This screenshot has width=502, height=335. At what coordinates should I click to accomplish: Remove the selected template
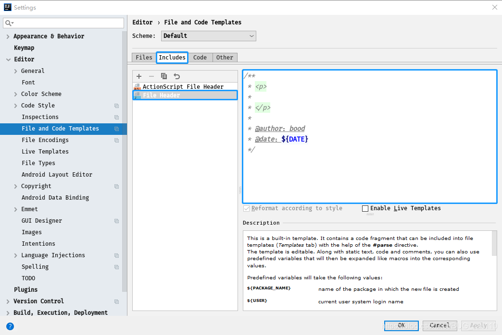pyautogui.click(x=151, y=76)
